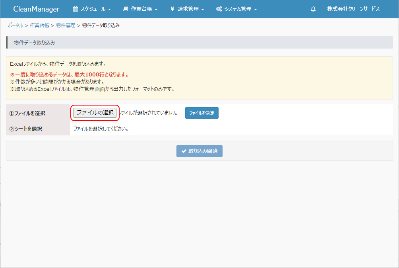Open the 請求管理 menu
This screenshot has width=399, height=268.
tap(187, 9)
